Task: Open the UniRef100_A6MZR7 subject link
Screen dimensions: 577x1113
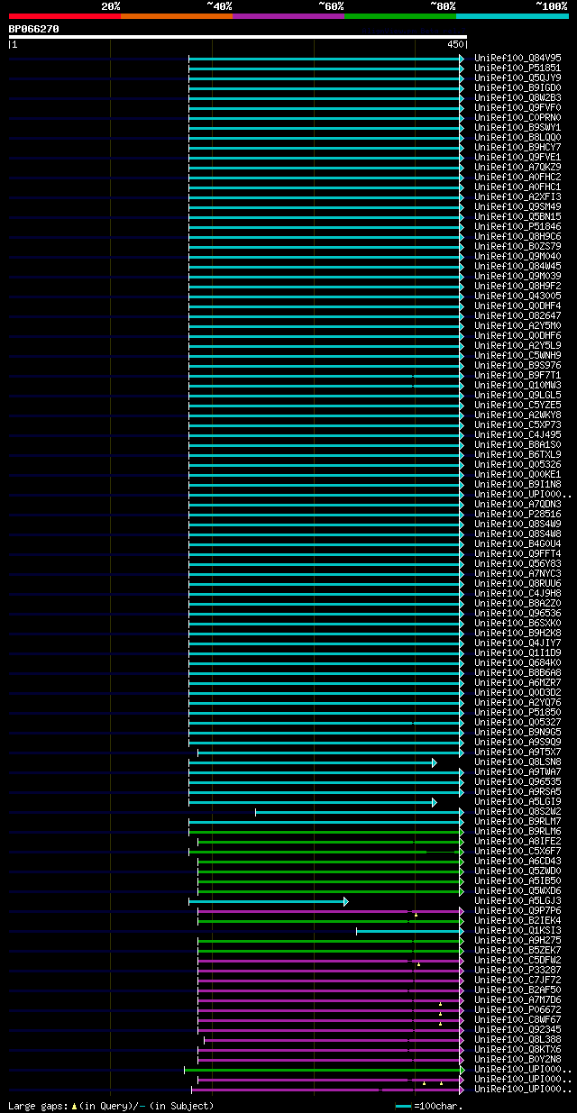Action: tap(517, 682)
